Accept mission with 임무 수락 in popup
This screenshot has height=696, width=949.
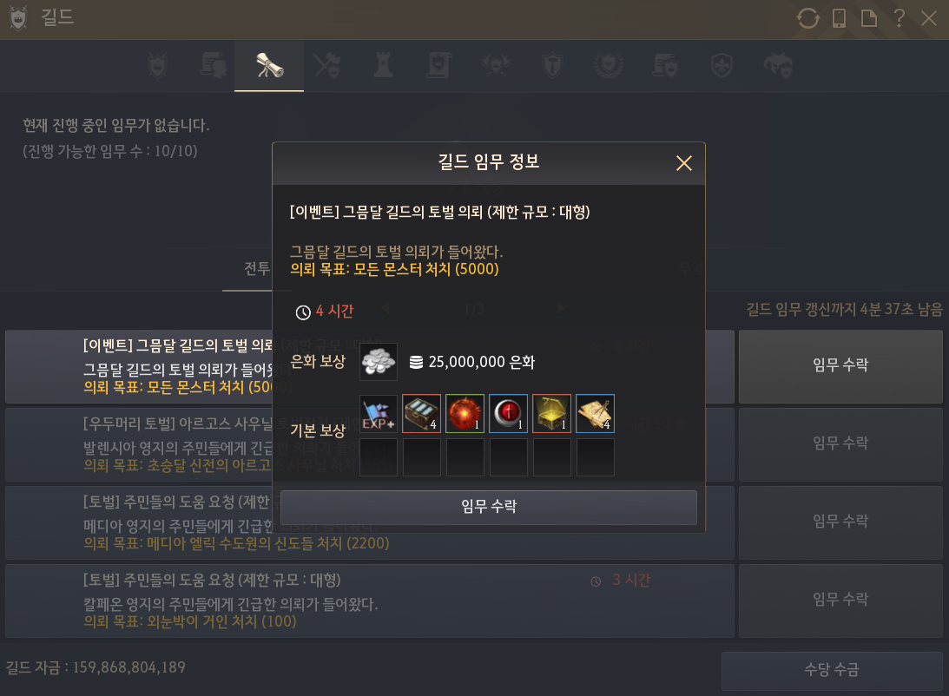[x=489, y=507]
